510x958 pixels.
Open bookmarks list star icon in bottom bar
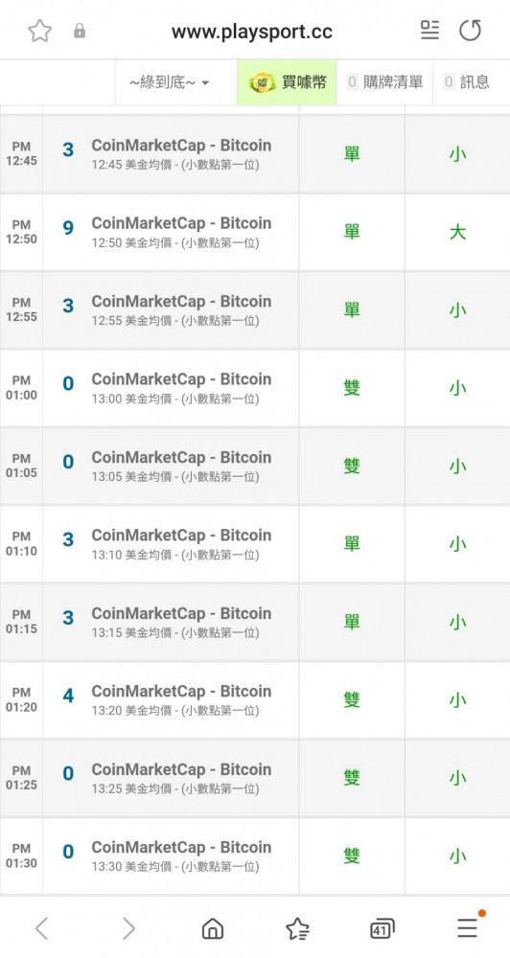click(x=298, y=928)
